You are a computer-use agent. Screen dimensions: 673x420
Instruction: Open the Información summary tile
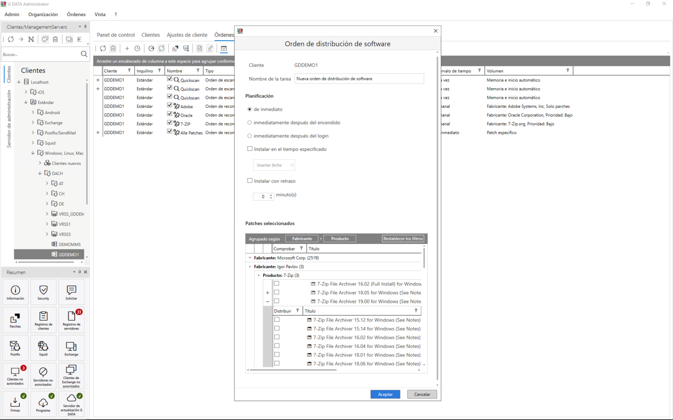(15, 292)
